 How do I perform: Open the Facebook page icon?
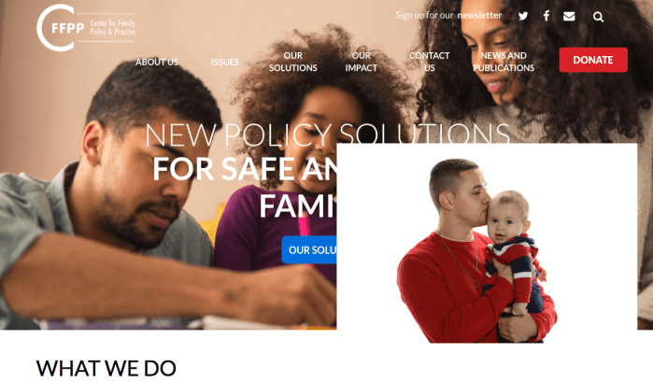(547, 16)
